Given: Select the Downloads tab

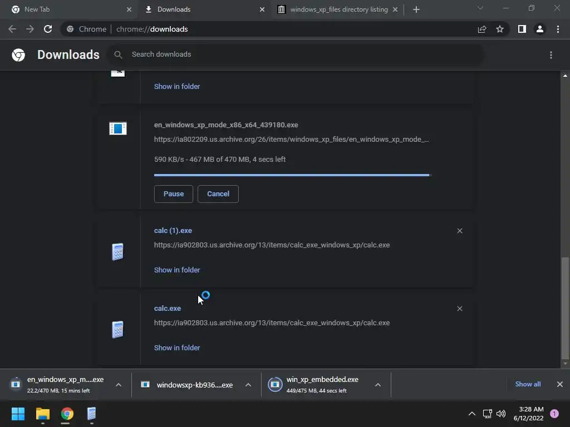Looking at the screenshot, I should (204, 9).
